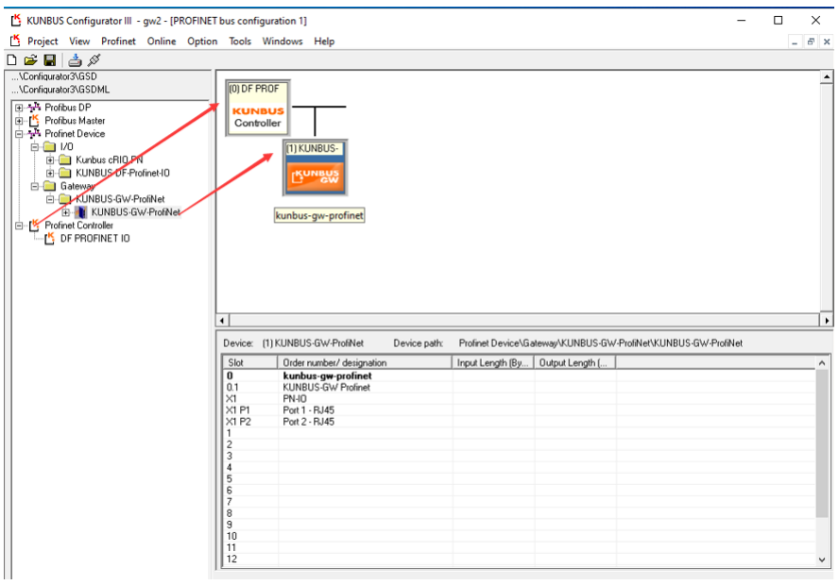Select the Port 1 - RJ45 row
The image size is (839, 585).
point(519,410)
